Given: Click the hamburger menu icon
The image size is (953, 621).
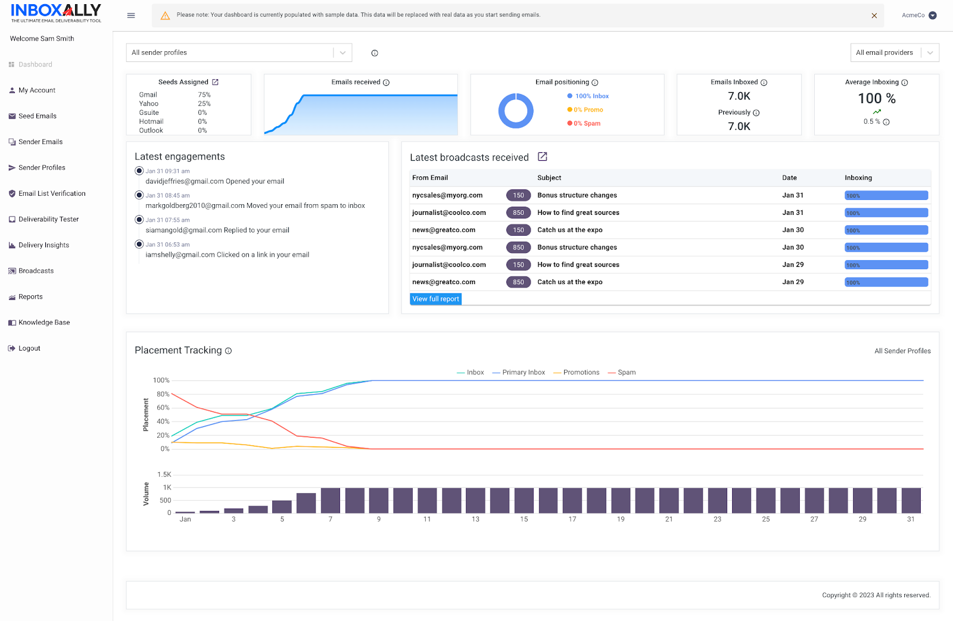Looking at the screenshot, I should 131,15.
